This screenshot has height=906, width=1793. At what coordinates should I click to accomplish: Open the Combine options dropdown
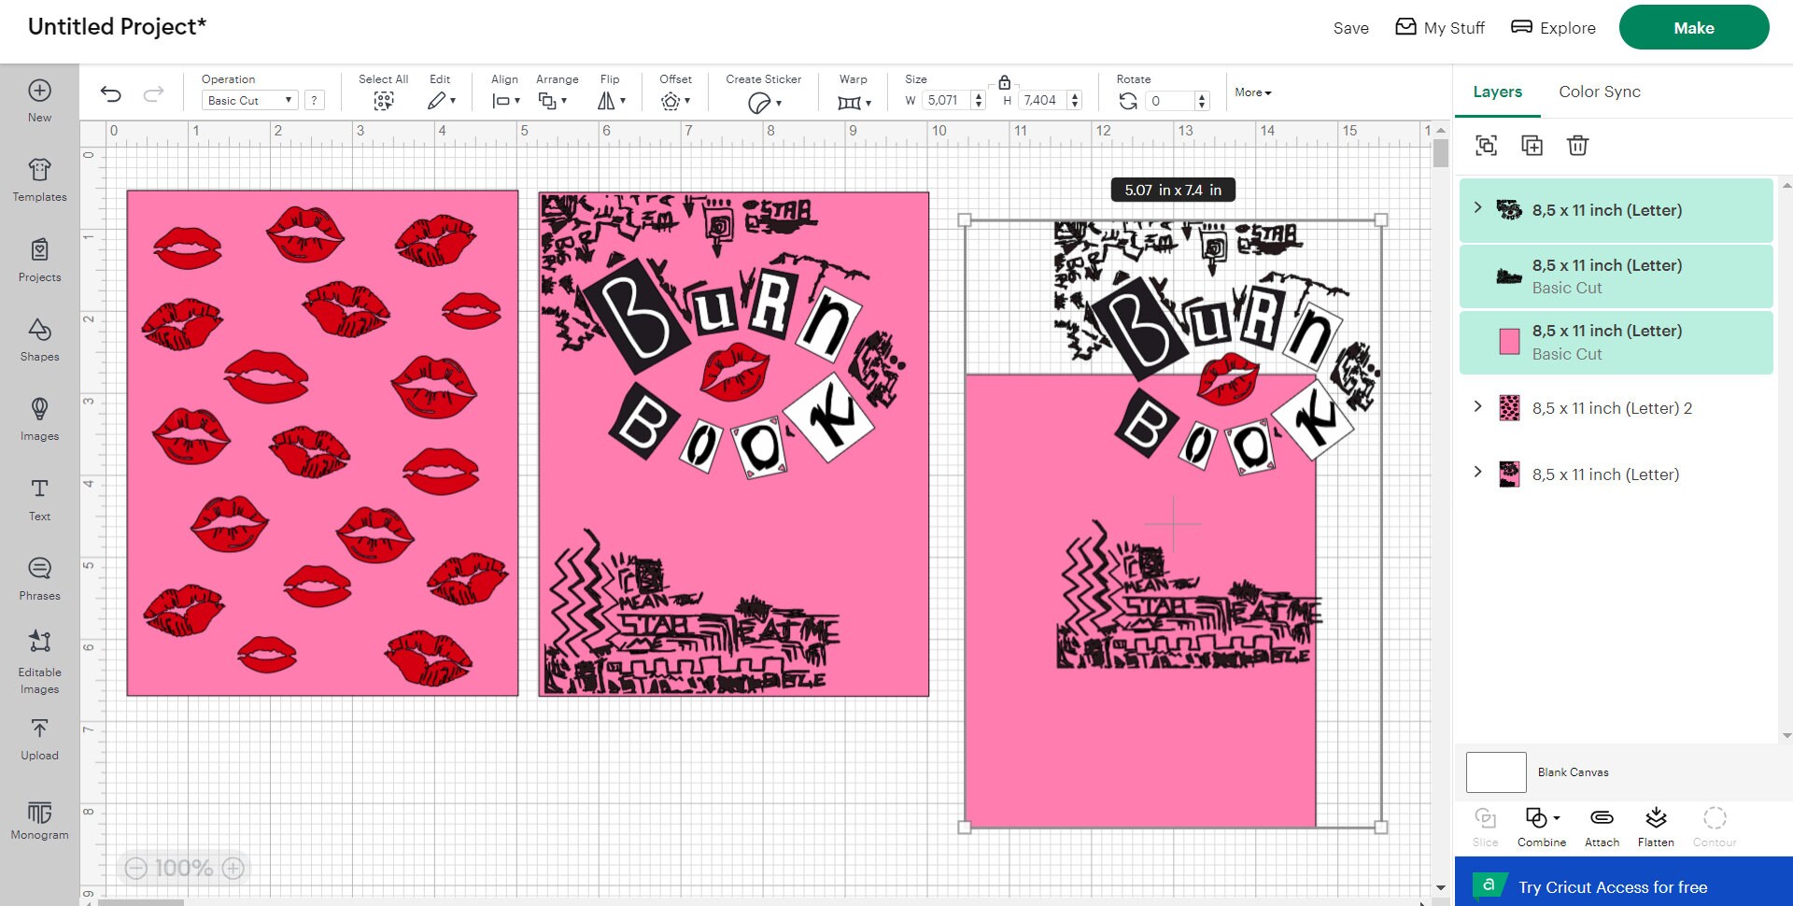[1555, 818]
